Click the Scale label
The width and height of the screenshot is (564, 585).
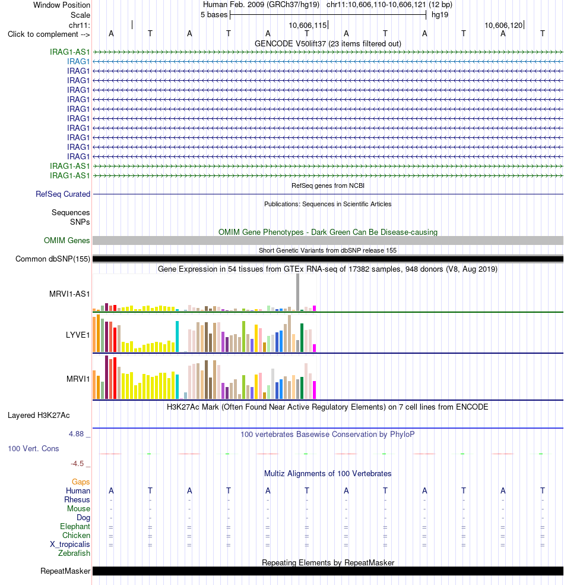tap(81, 15)
